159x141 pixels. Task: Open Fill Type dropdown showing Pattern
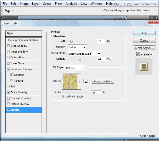(75, 68)
